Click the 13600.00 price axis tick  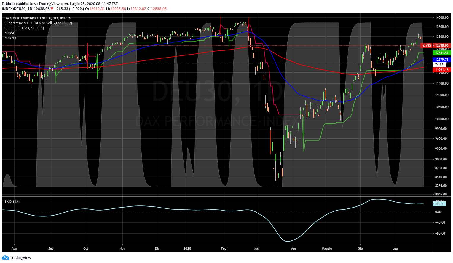[442, 27]
